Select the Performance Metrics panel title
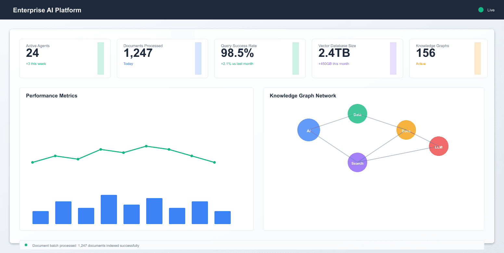This screenshot has width=504, height=253. [51, 95]
